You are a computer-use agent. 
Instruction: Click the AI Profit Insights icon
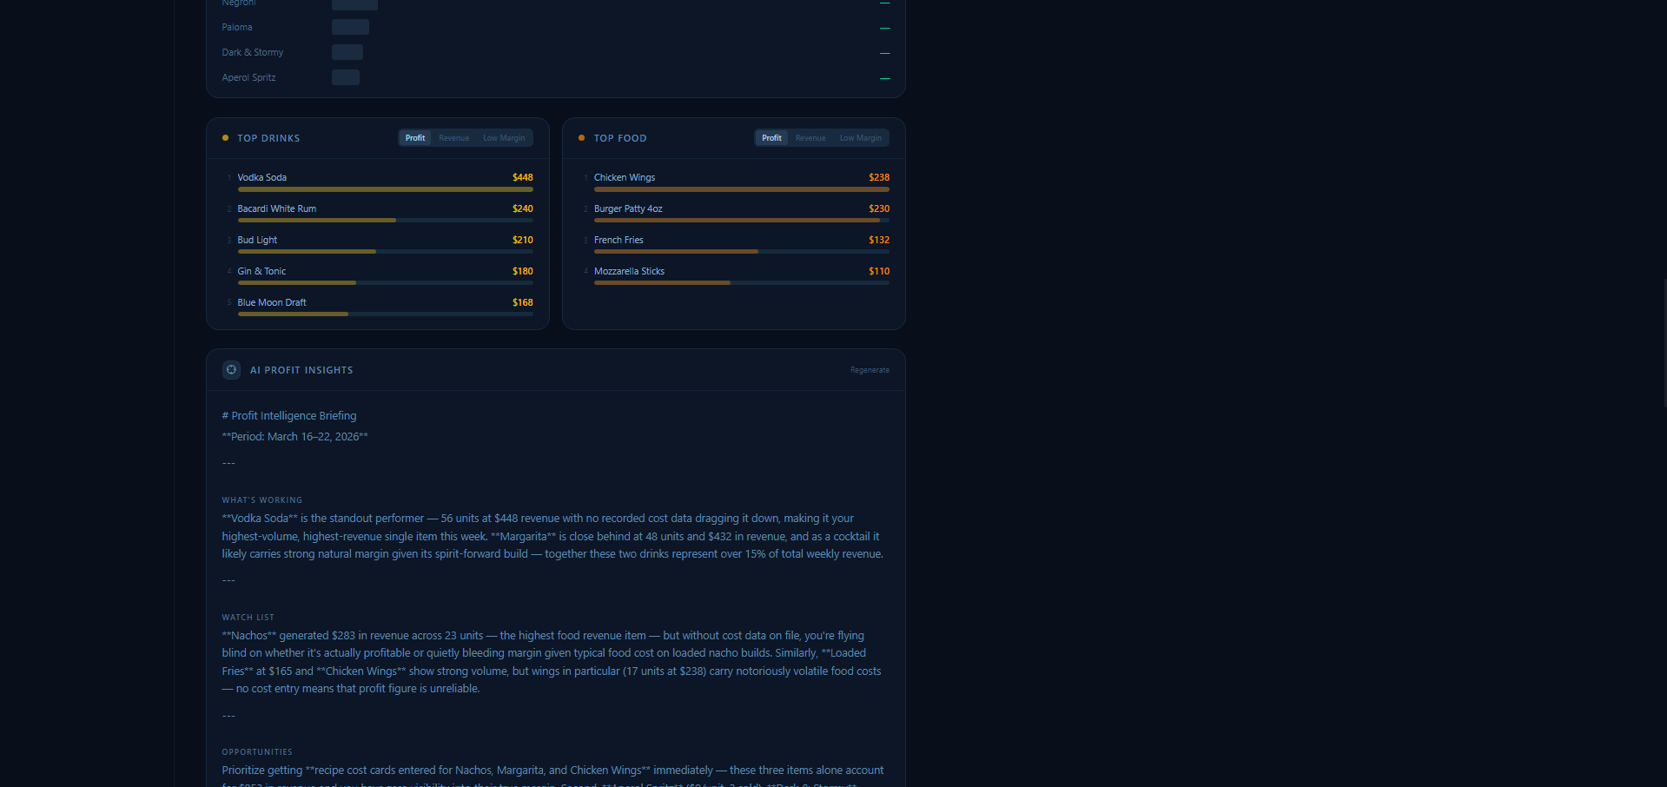point(231,370)
